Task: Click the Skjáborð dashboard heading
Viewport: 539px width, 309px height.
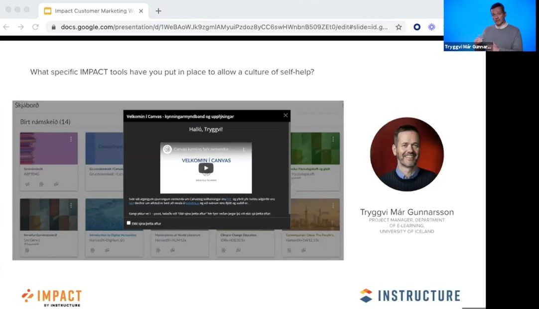Action: pyautogui.click(x=27, y=105)
